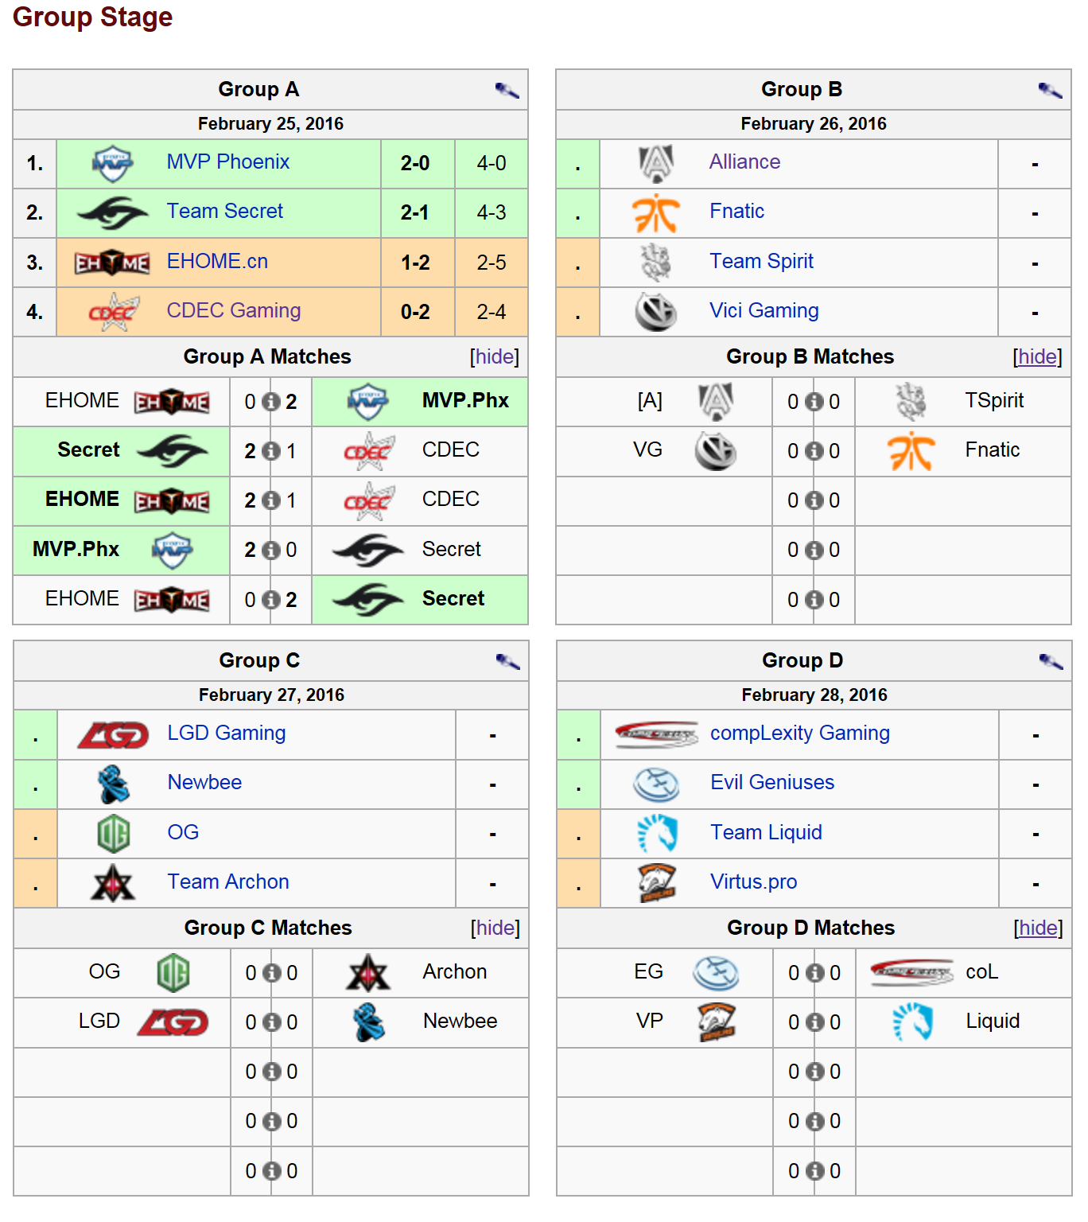Open the Team Archon link
The height and width of the screenshot is (1222, 1088).
[228, 882]
